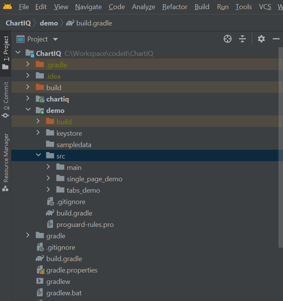Expand the single_page_demo folder
This screenshot has height=301, width=283.
[x=48, y=178]
